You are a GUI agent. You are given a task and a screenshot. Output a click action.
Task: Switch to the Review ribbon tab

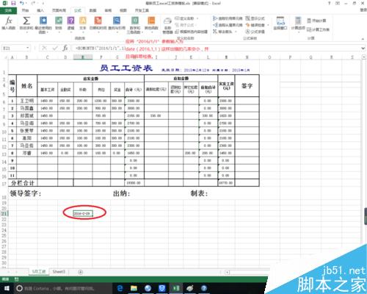108,10
